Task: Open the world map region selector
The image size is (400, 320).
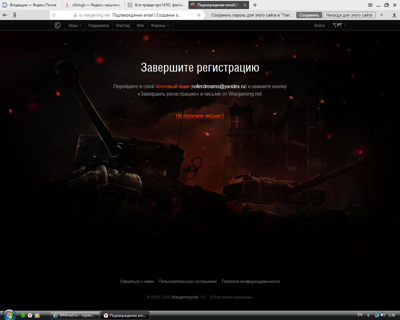Action: [339, 26]
